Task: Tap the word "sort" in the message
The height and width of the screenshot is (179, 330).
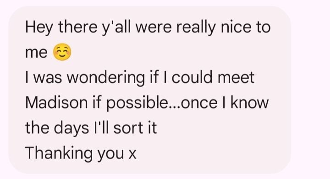Action: pos(128,128)
